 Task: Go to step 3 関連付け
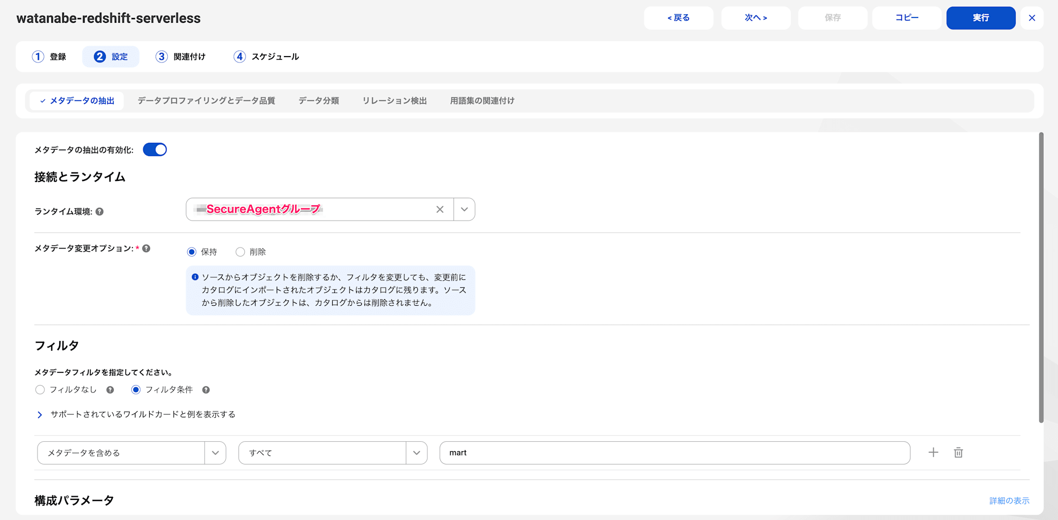180,57
